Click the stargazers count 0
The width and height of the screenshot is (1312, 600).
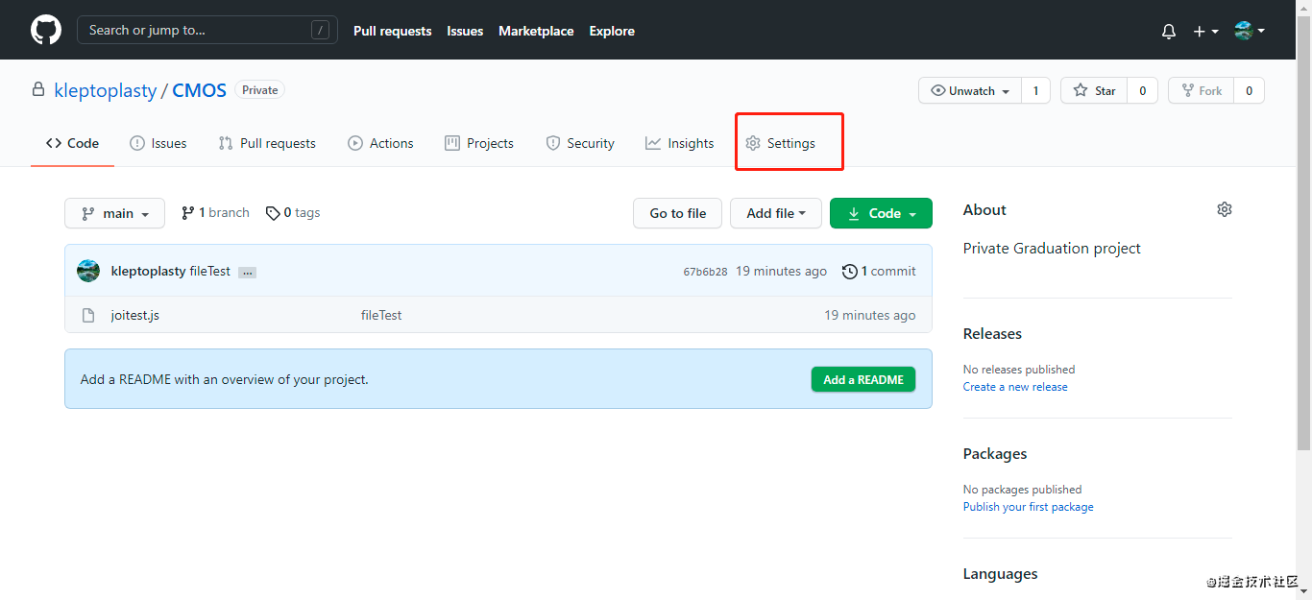[x=1142, y=91]
